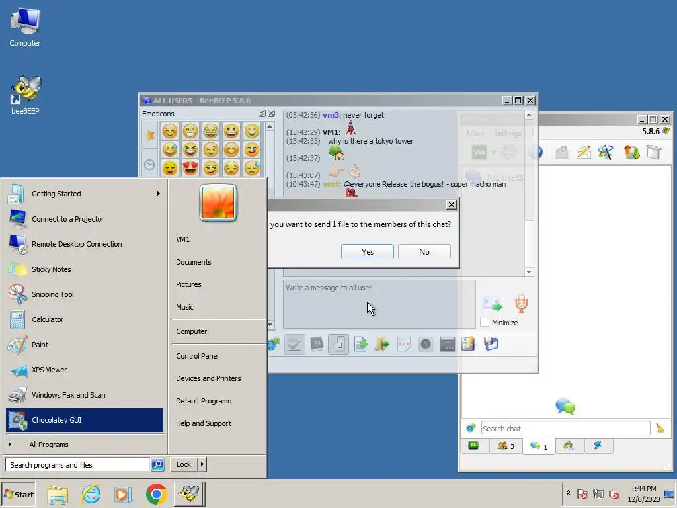Click the search magnifier button in Start menu
Viewport: 677px width, 508px height.
tap(157, 465)
